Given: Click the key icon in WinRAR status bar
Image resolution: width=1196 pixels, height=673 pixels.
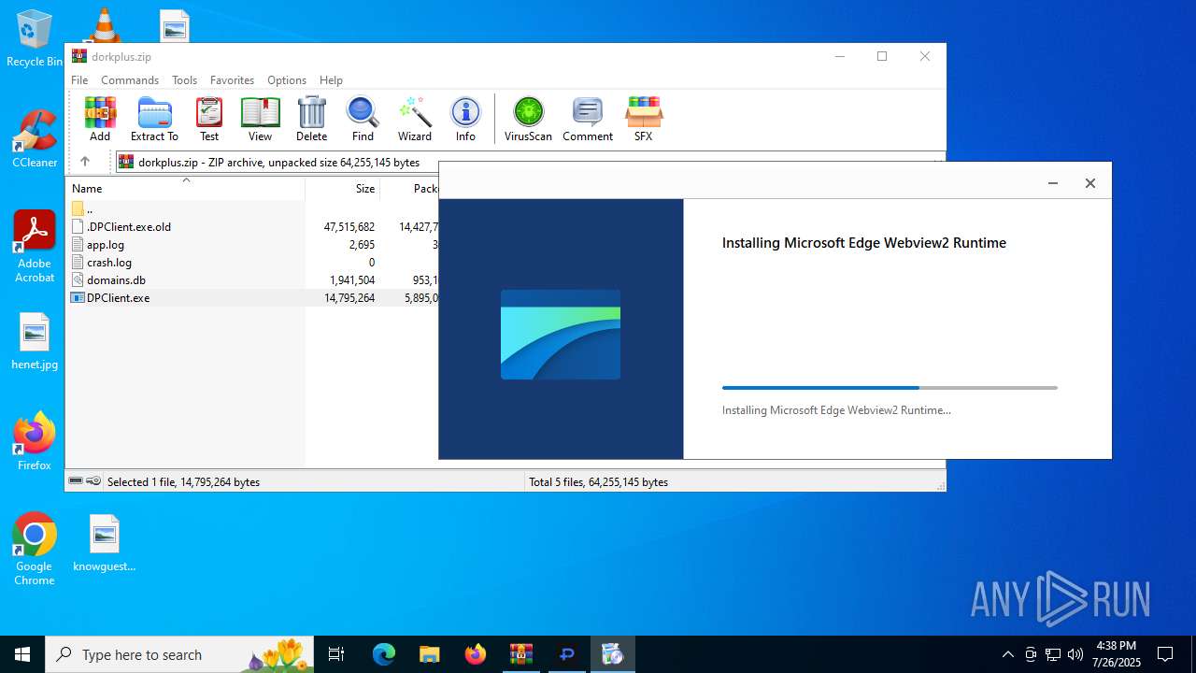Looking at the screenshot, I should point(93,481).
